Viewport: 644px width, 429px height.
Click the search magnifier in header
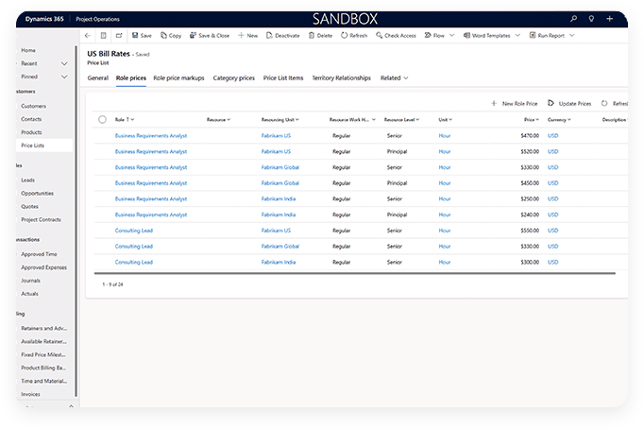[x=573, y=18]
